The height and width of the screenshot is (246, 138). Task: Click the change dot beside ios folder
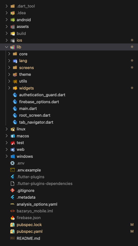[132, 40]
